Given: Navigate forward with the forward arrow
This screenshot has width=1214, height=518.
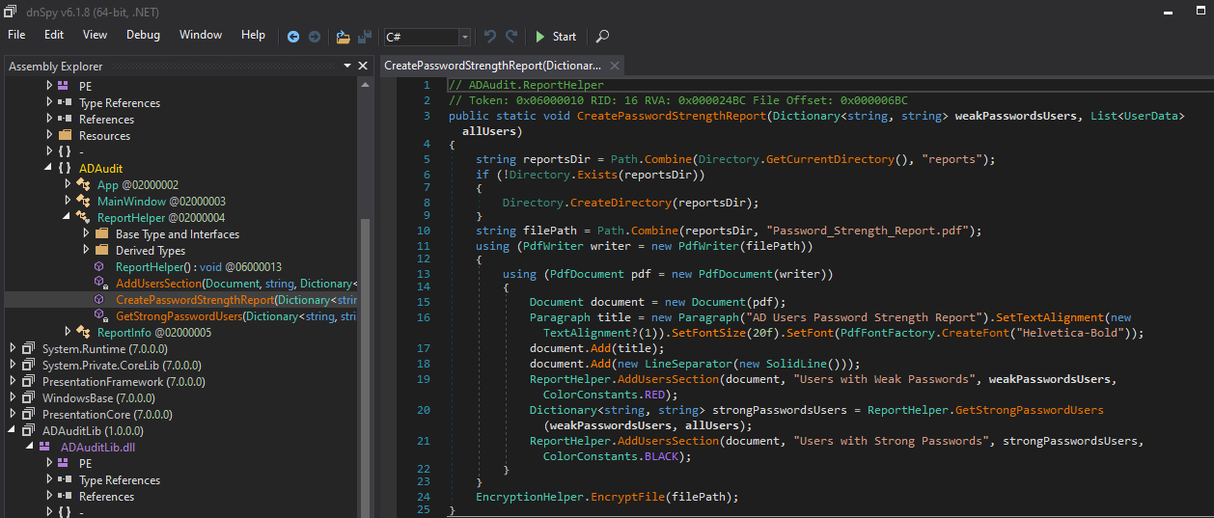Looking at the screenshot, I should pos(315,37).
